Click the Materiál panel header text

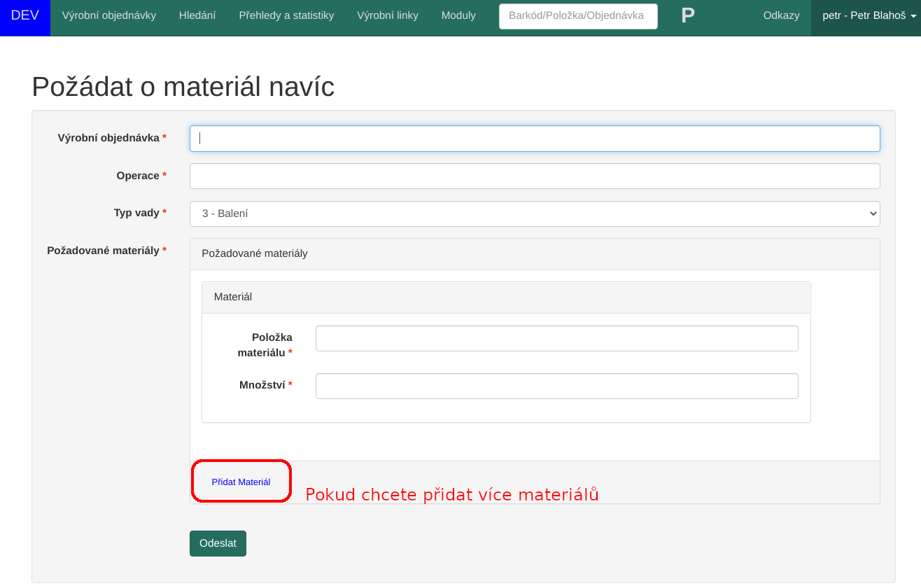[233, 297]
